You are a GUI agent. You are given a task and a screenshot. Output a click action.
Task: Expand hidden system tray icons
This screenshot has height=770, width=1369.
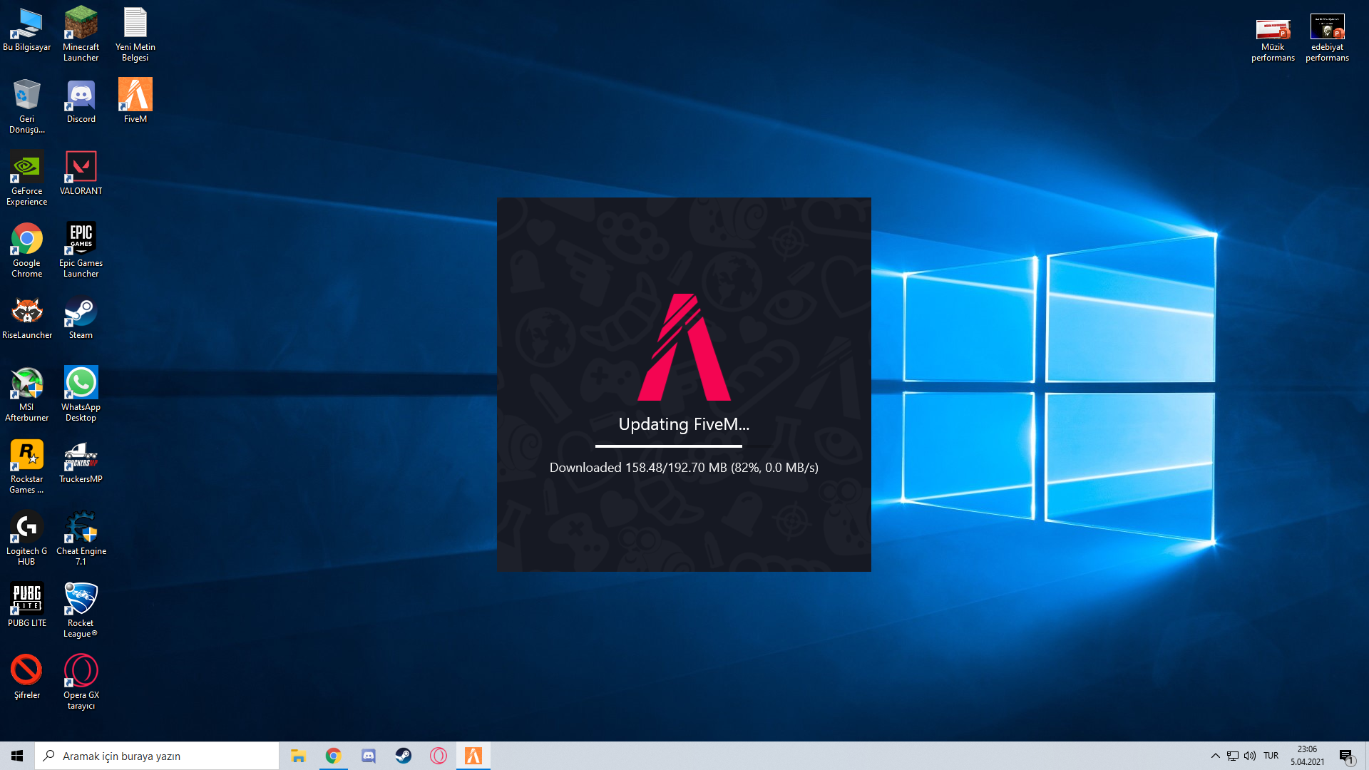click(x=1215, y=756)
